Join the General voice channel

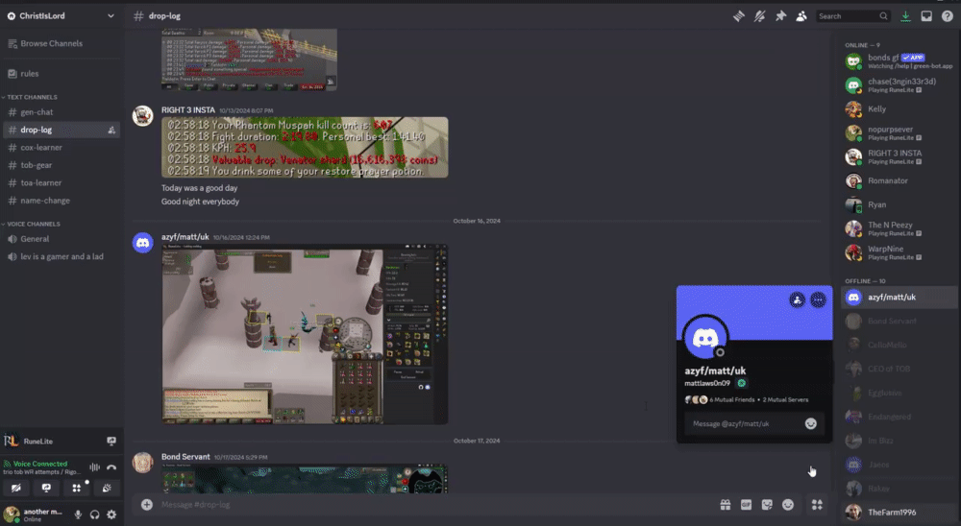click(35, 239)
